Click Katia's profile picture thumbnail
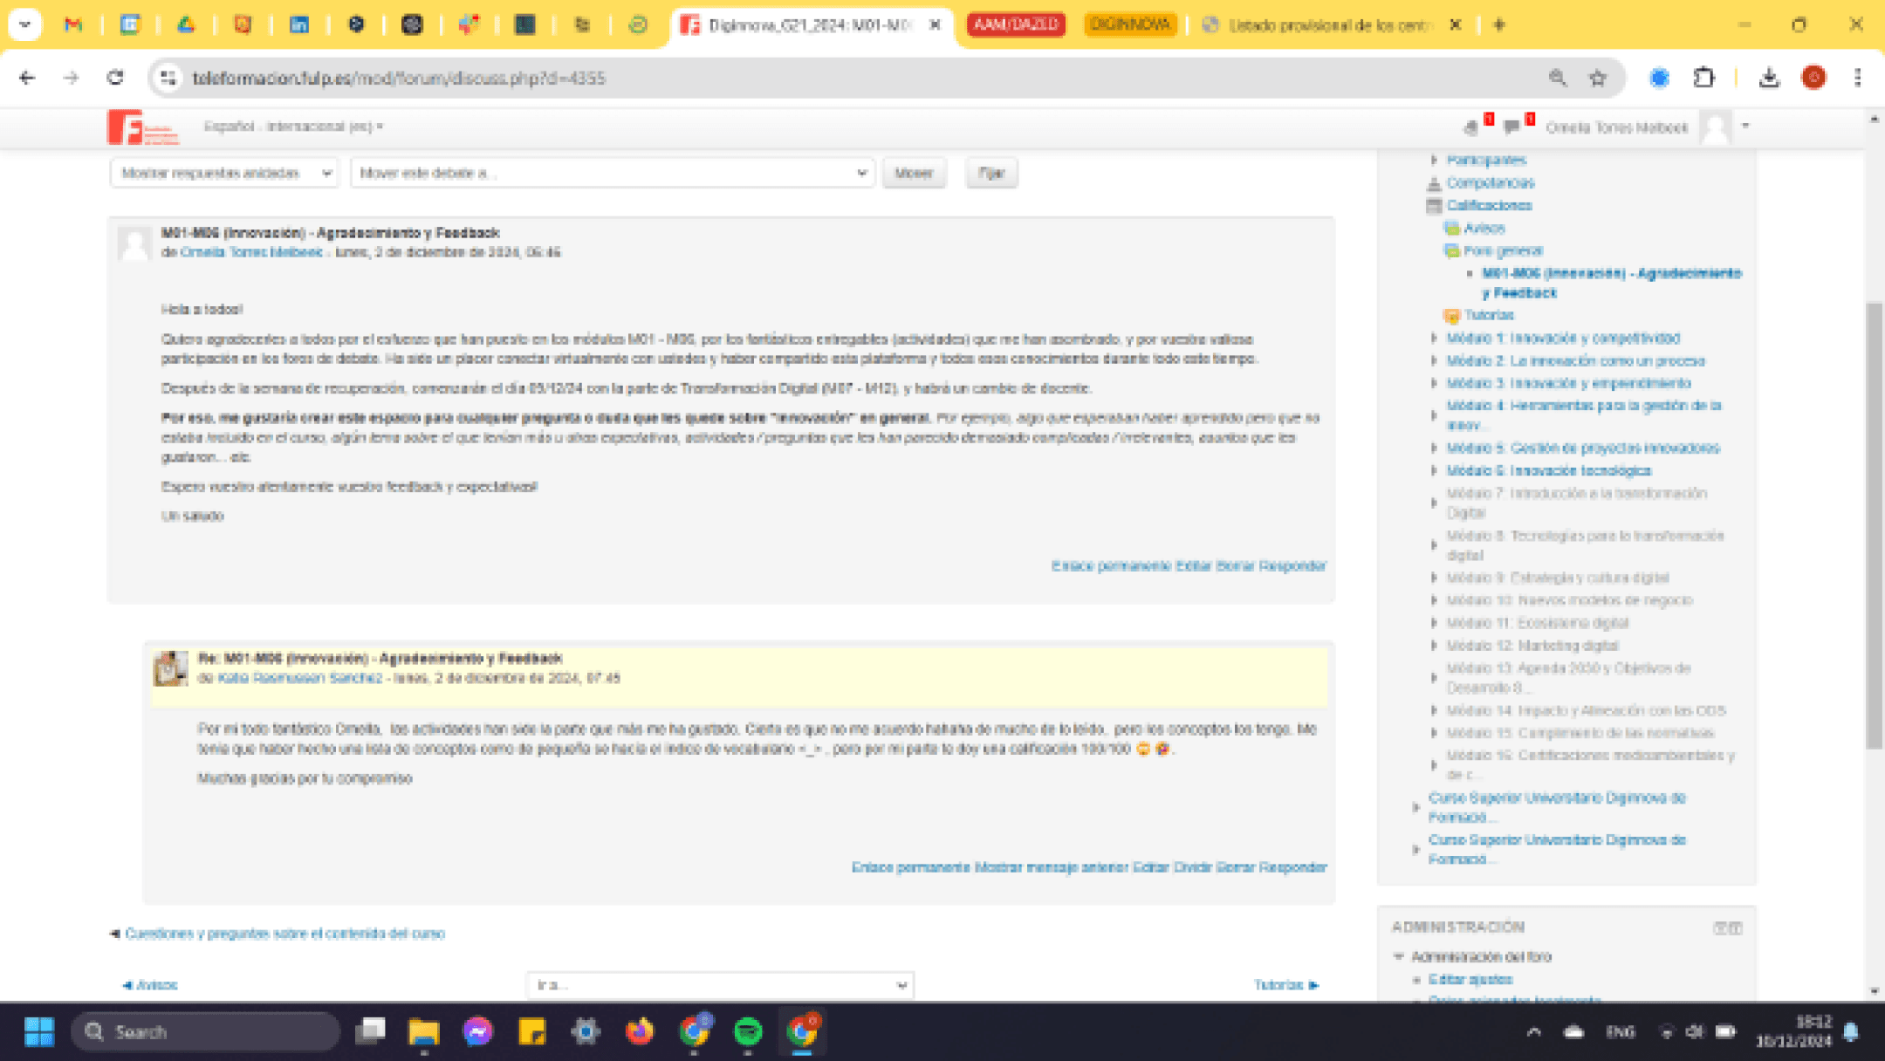Image resolution: width=1885 pixels, height=1061 pixels. click(171, 669)
